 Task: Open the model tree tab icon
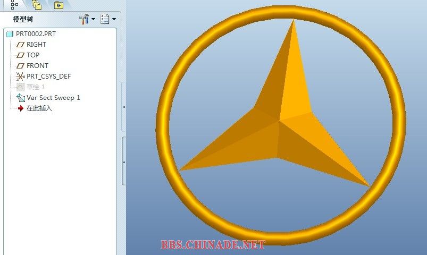(x=14, y=5)
